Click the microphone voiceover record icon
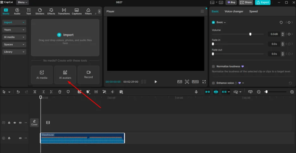This screenshot has width=296, height=153. tap(196, 92)
